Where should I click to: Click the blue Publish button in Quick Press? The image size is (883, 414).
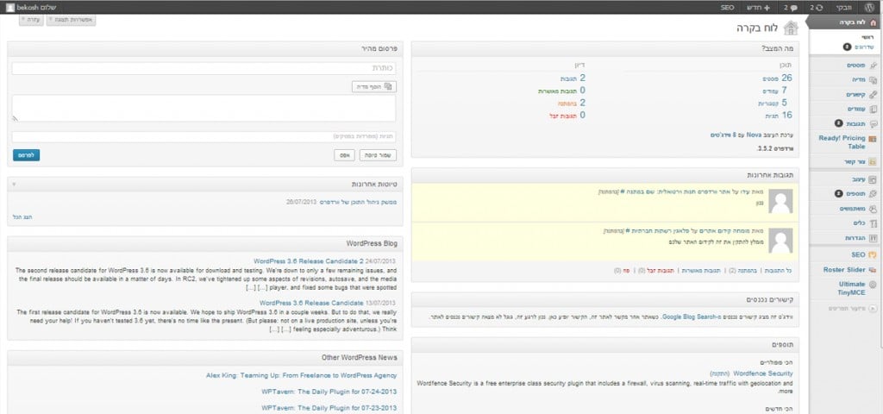(26, 155)
